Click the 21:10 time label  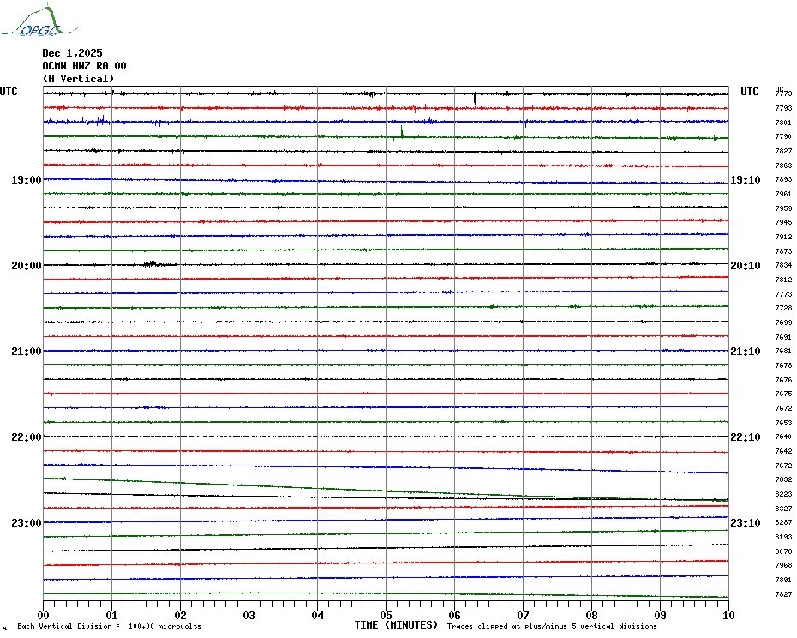point(746,351)
